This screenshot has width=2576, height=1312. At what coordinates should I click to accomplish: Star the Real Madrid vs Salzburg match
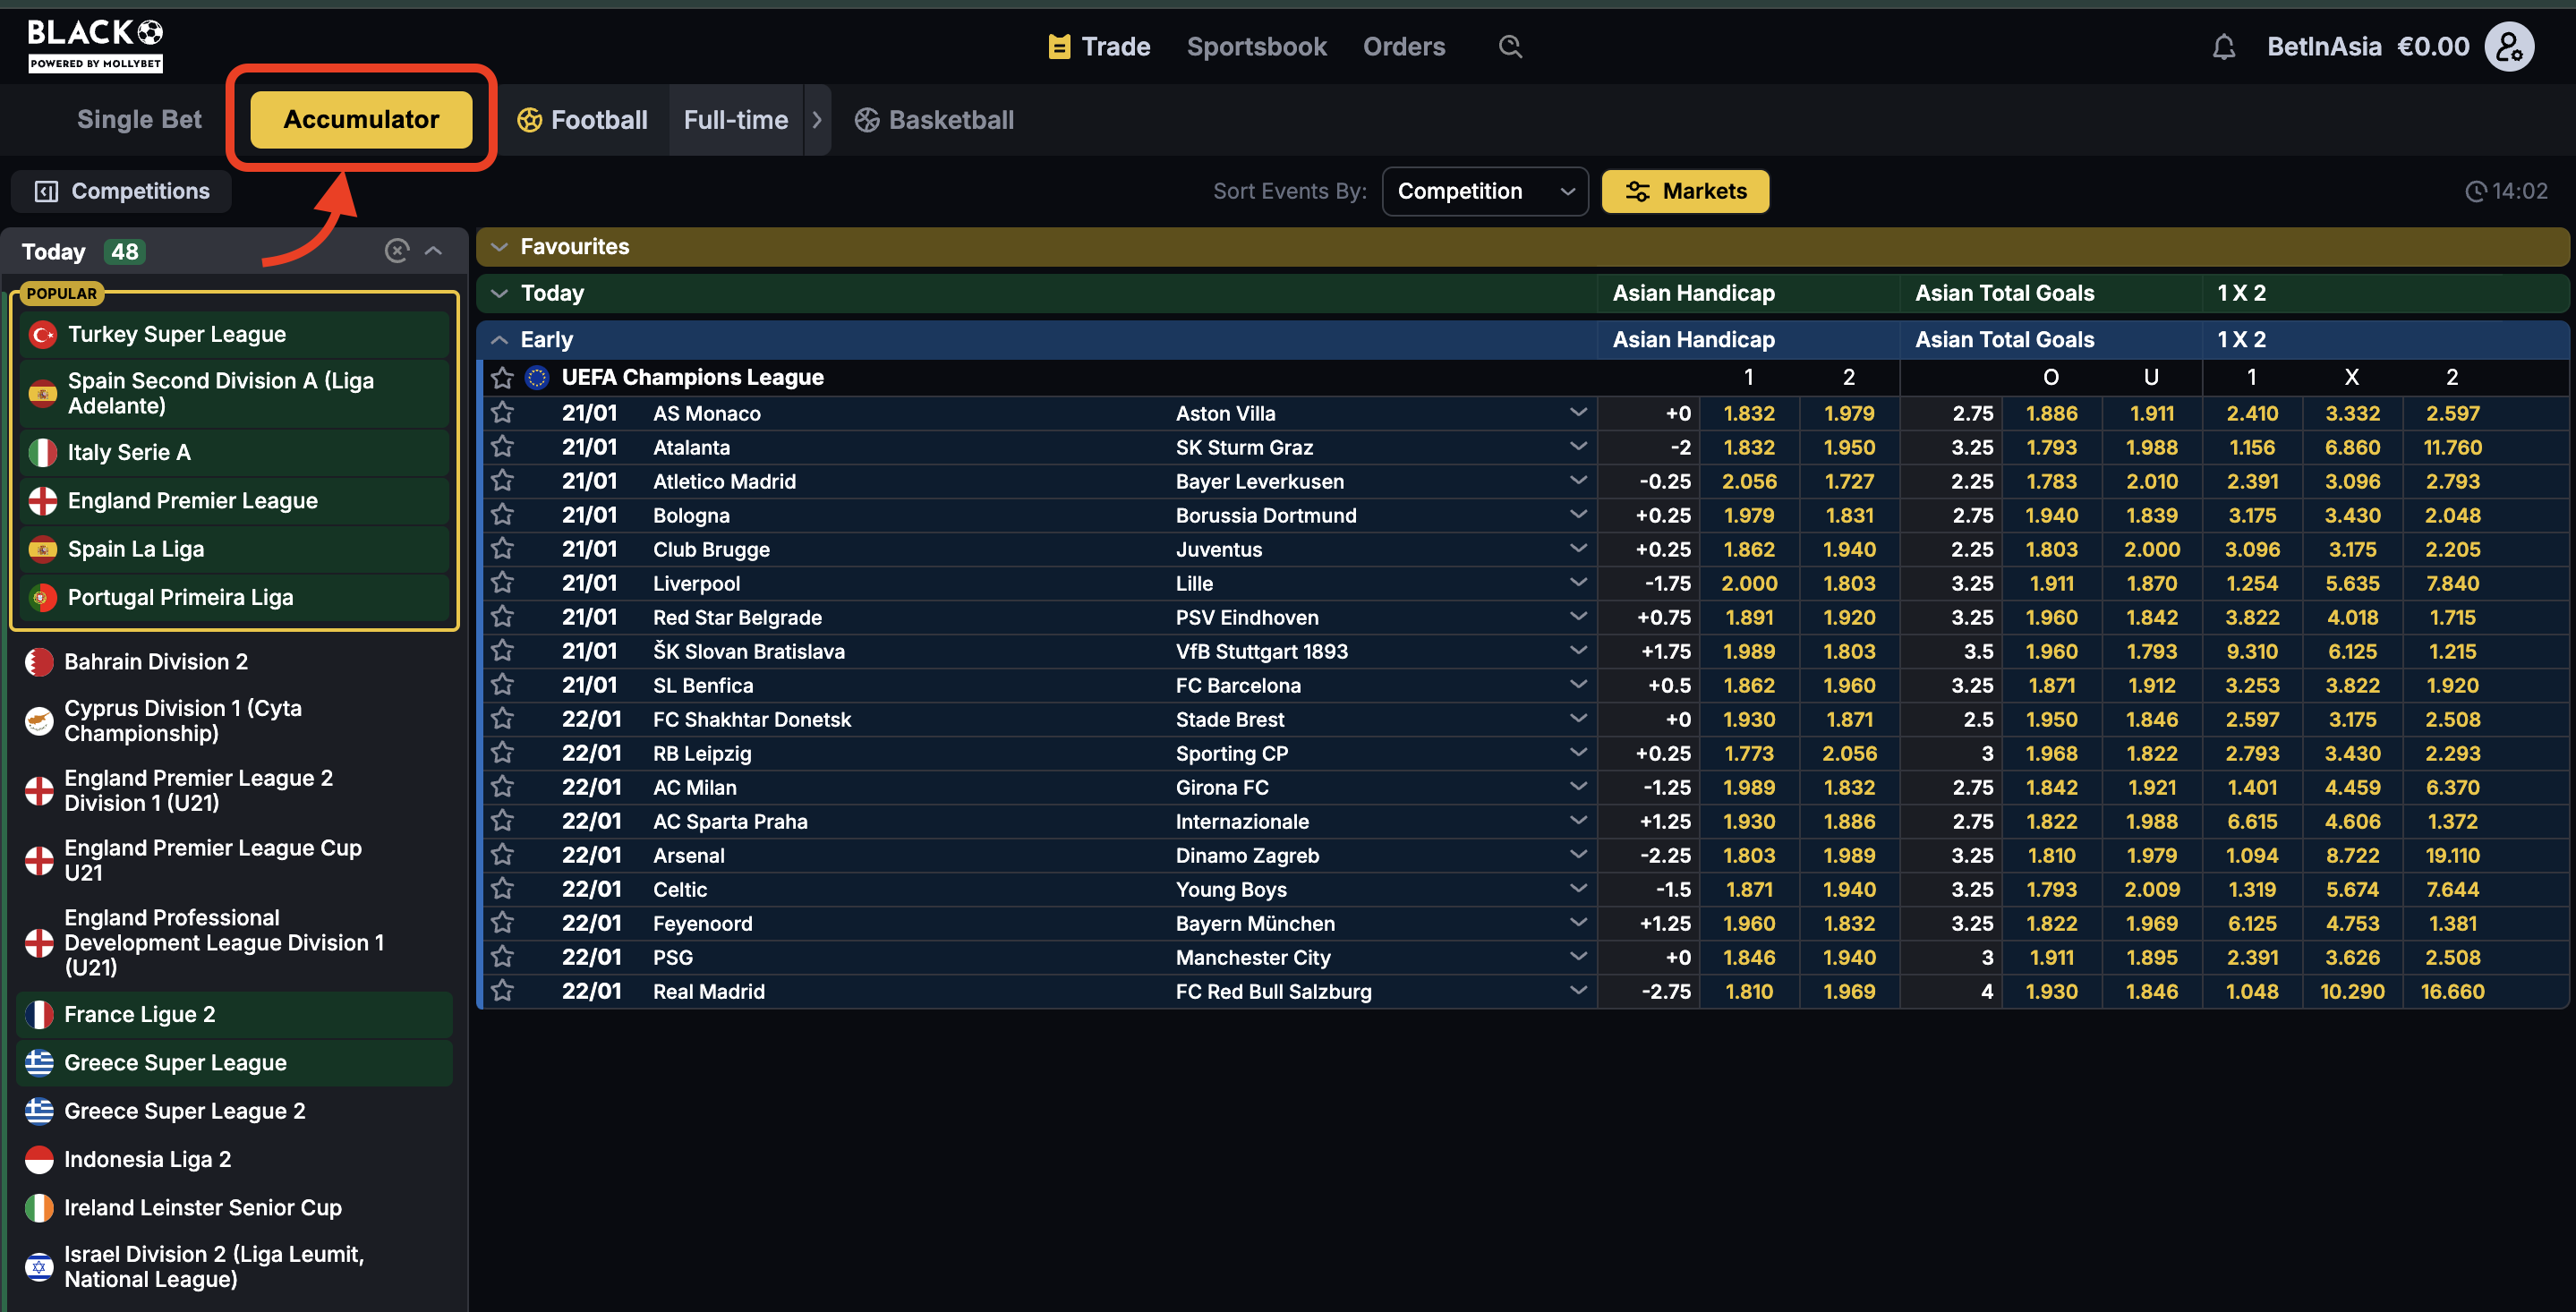pos(502,991)
